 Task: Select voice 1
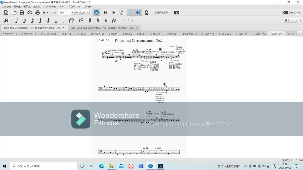(x=121, y=20)
